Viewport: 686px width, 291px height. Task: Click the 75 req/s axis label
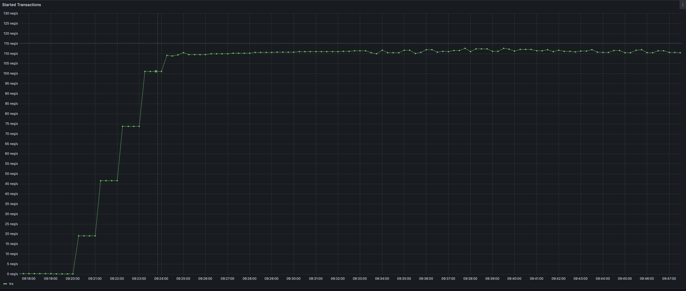point(11,123)
